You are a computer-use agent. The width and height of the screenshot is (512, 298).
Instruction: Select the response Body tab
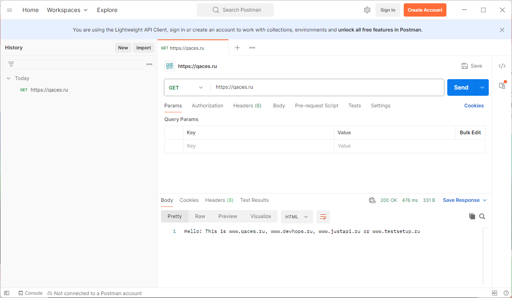pyautogui.click(x=167, y=200)
